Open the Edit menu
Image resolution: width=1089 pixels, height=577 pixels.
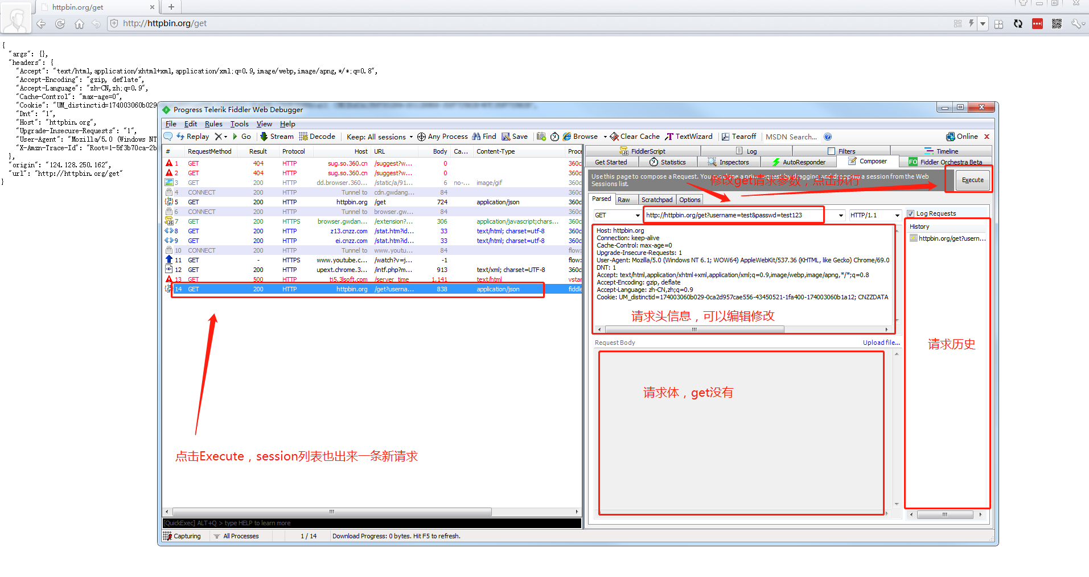pos(191,124)
